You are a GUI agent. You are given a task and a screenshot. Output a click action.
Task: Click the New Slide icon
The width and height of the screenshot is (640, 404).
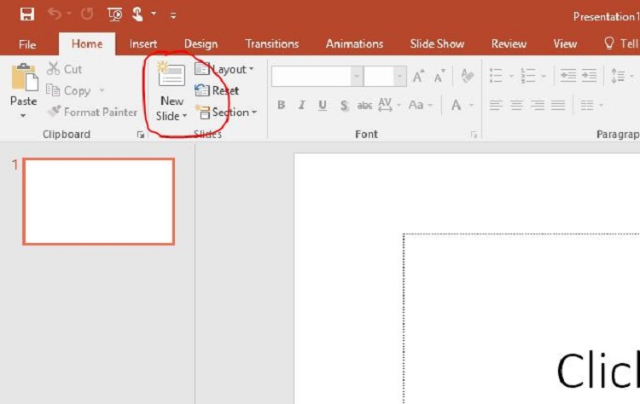pyautogui.click(x=171, y=74)
